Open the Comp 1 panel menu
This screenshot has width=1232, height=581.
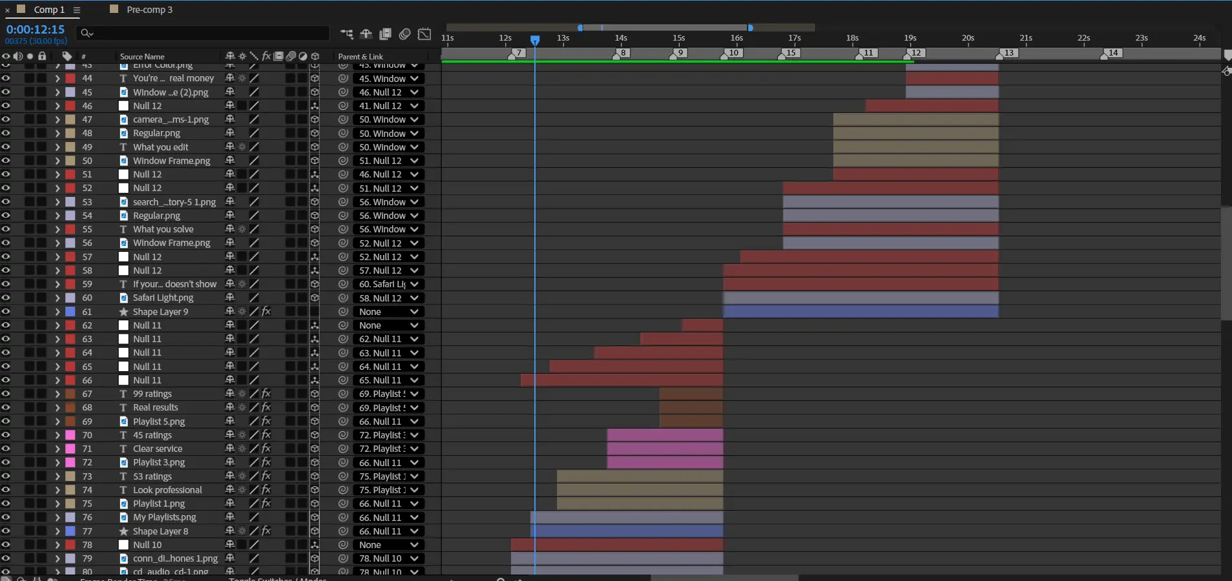coord(77,10)
